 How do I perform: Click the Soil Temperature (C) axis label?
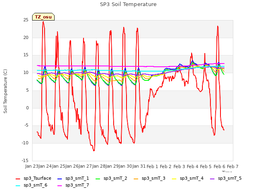5,91
